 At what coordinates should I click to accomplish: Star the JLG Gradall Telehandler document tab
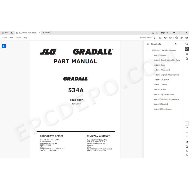coord(17,33)
